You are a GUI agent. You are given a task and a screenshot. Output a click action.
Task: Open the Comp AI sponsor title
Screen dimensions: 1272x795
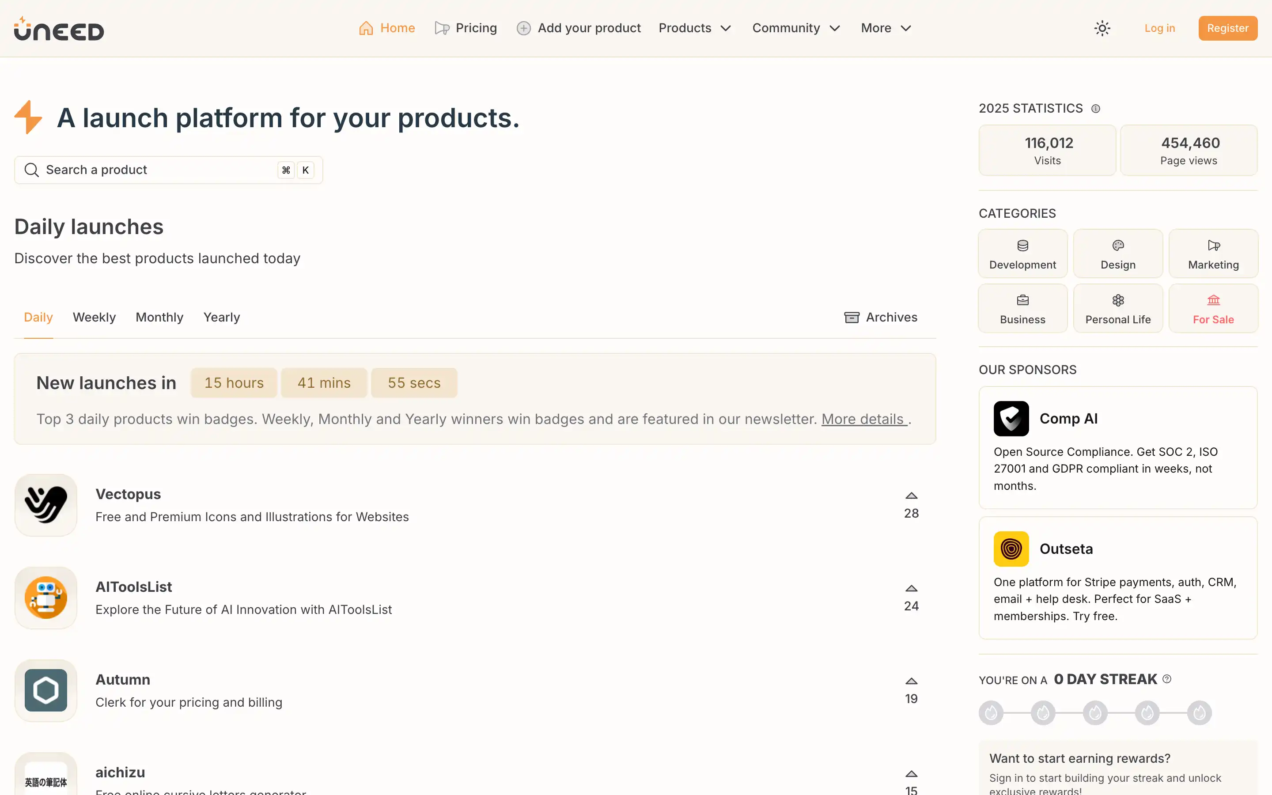[1068, 419]
